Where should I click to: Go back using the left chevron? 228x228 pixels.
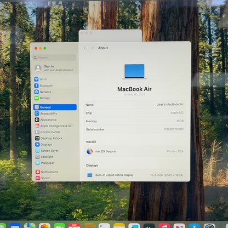click(x=85, y=48)
